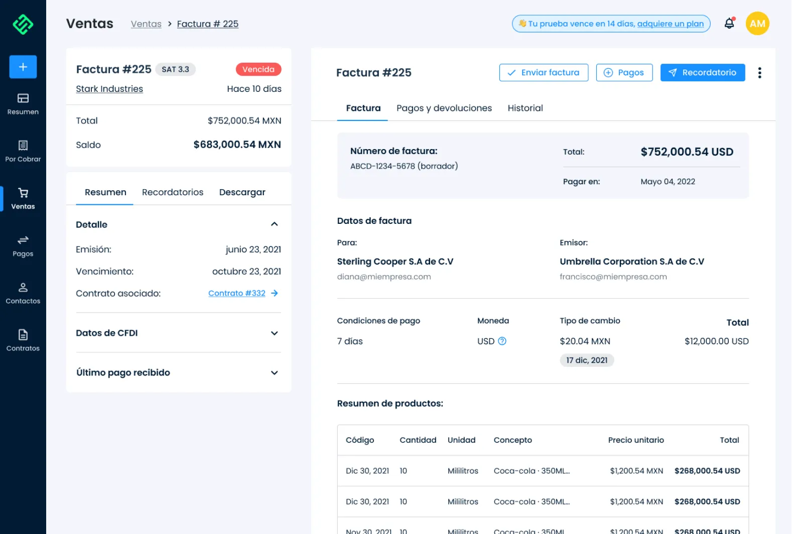Viewport: 792px width, 534px height.
Task: Open Resumen in the left sidebar
Action: coord(23,104)
